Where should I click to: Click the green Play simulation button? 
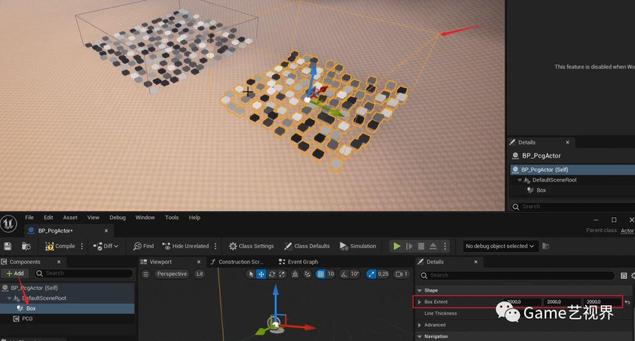click(x=397, y=246)
